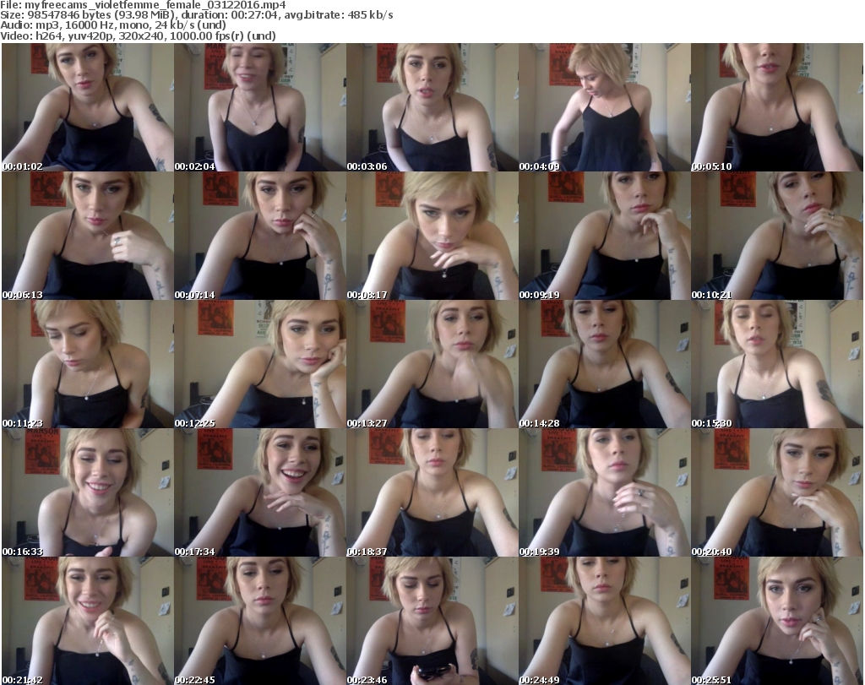Choose the thumbnail stamped 00:19:39
This screenshot has width=865, height=685.
click(605, 492)
